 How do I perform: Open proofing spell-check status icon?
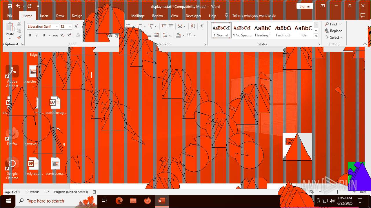coord(47,192)
